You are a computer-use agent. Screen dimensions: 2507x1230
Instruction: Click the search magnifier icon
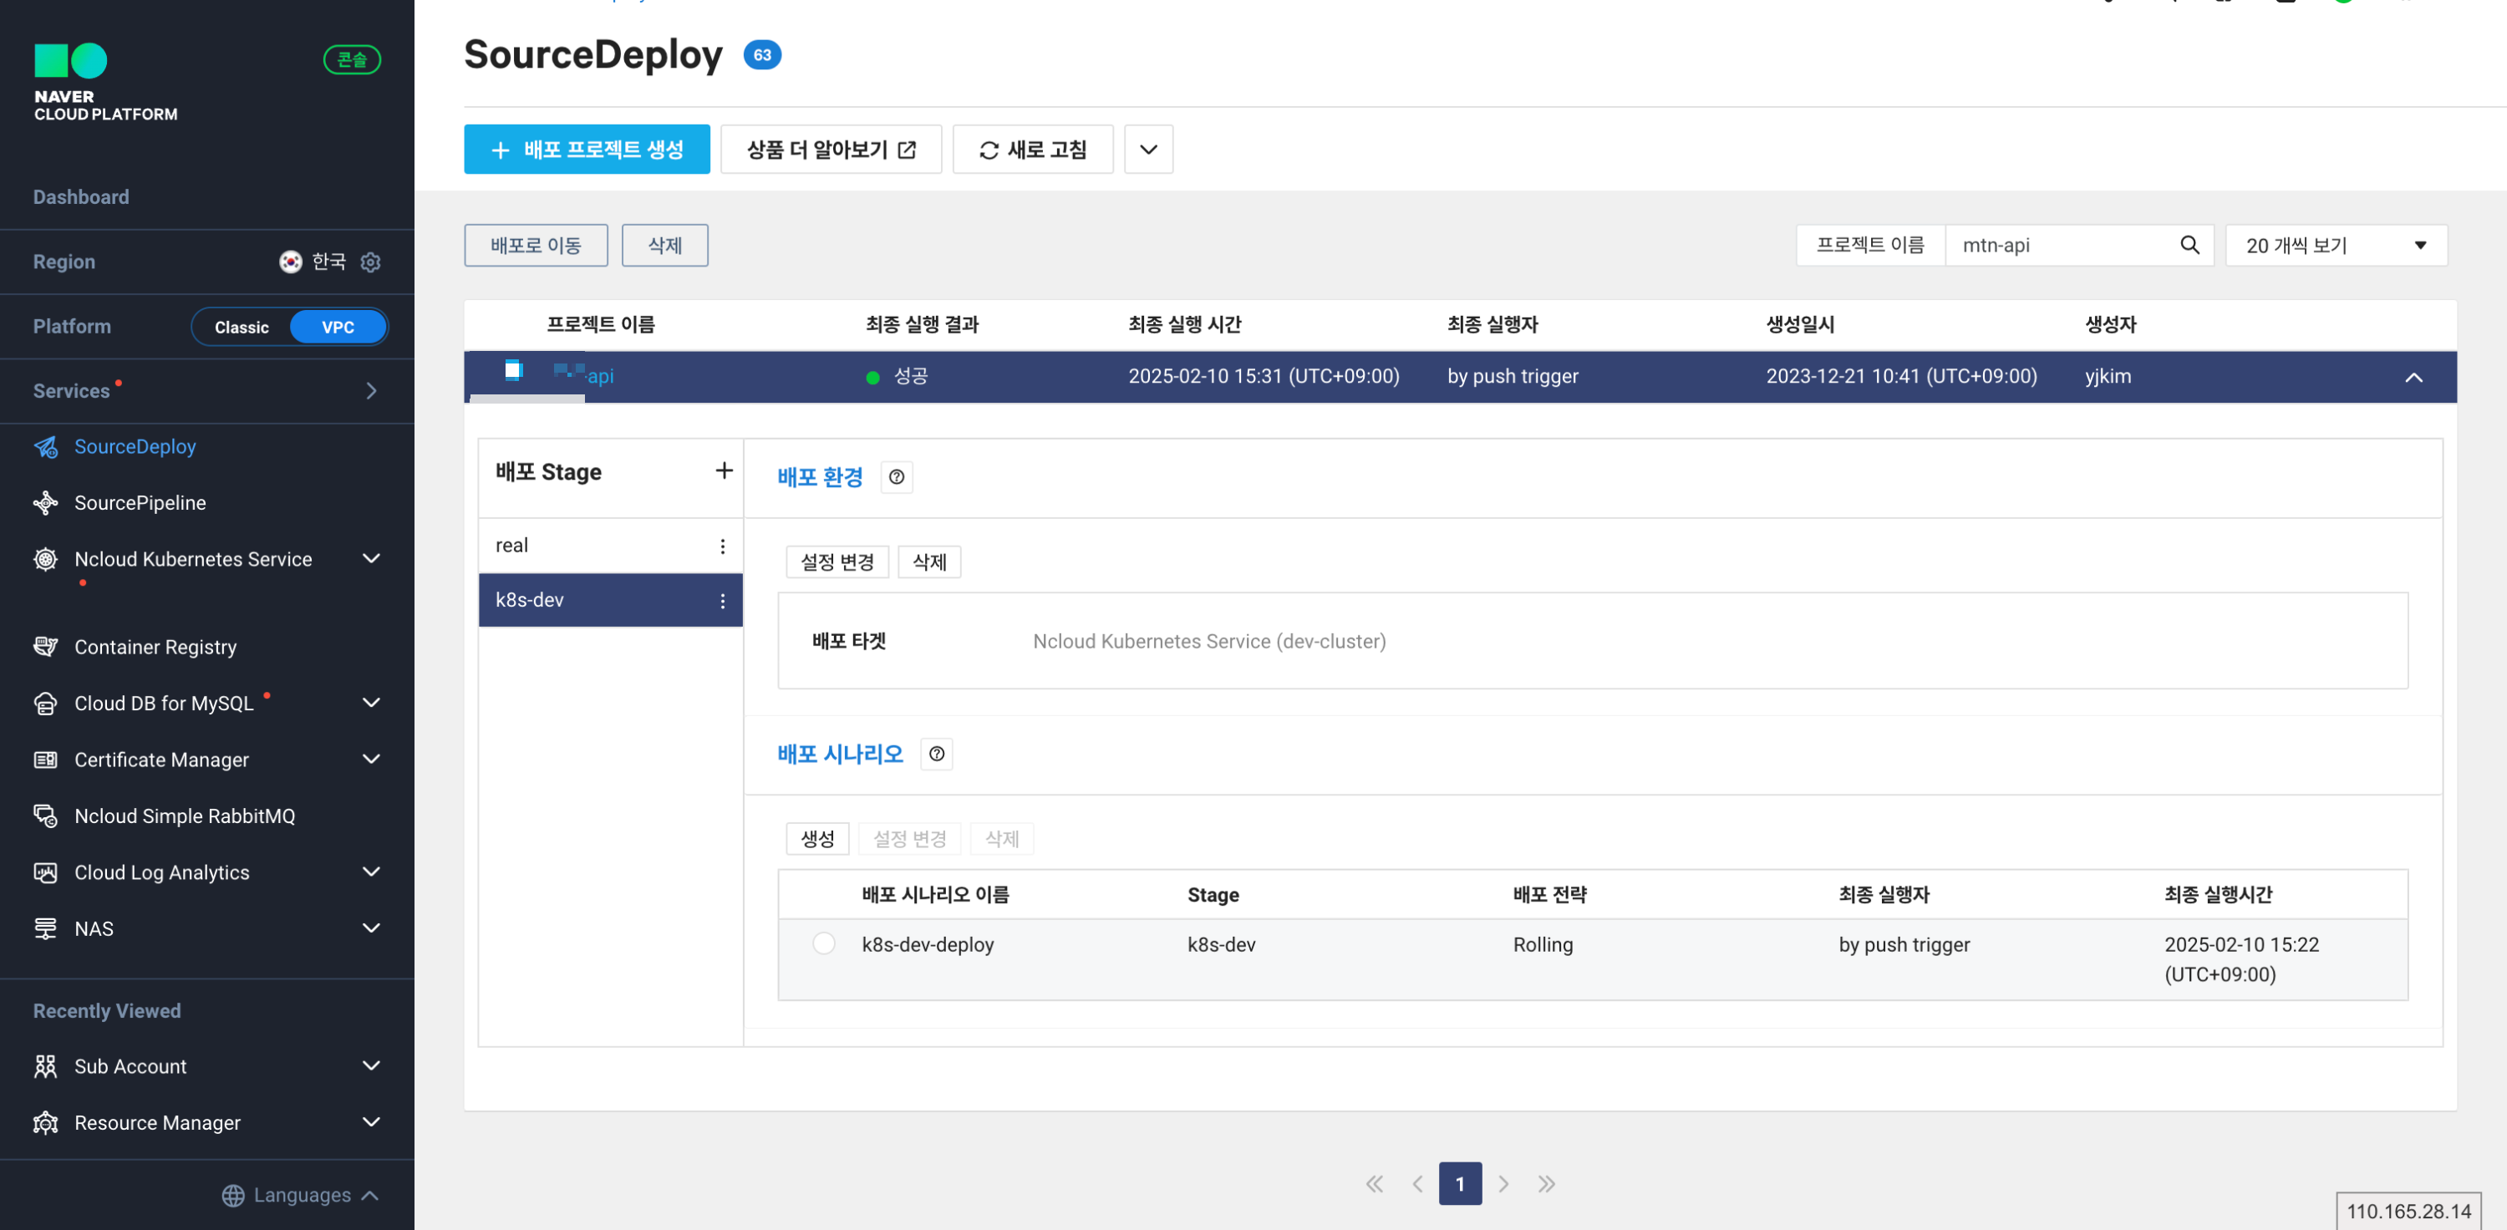(x=2189, y=245)
